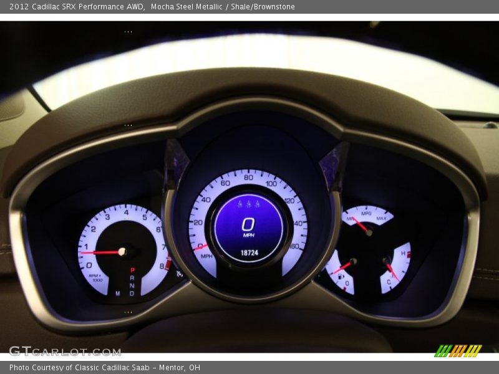Screen dimensions: 499x374
Task: Toggle the M manual mode indicator
Action: (117, 292)
